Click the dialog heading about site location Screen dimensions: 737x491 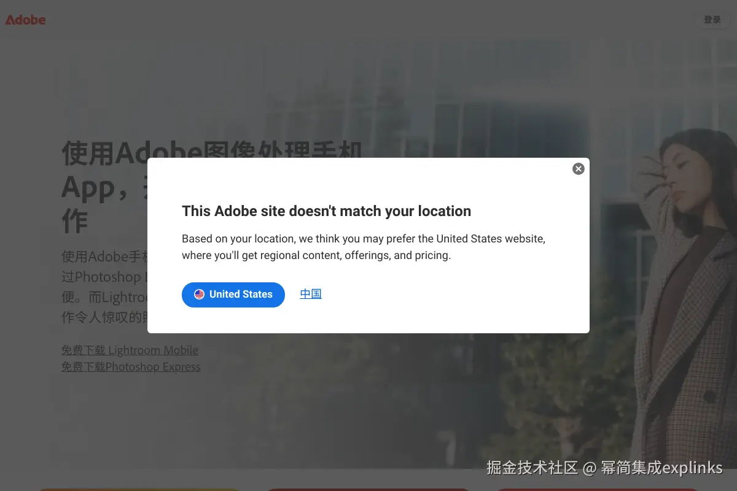click(326, 211)
